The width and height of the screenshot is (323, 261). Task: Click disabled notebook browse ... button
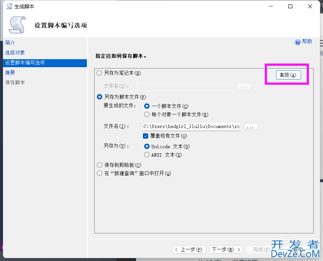(244, 86)
